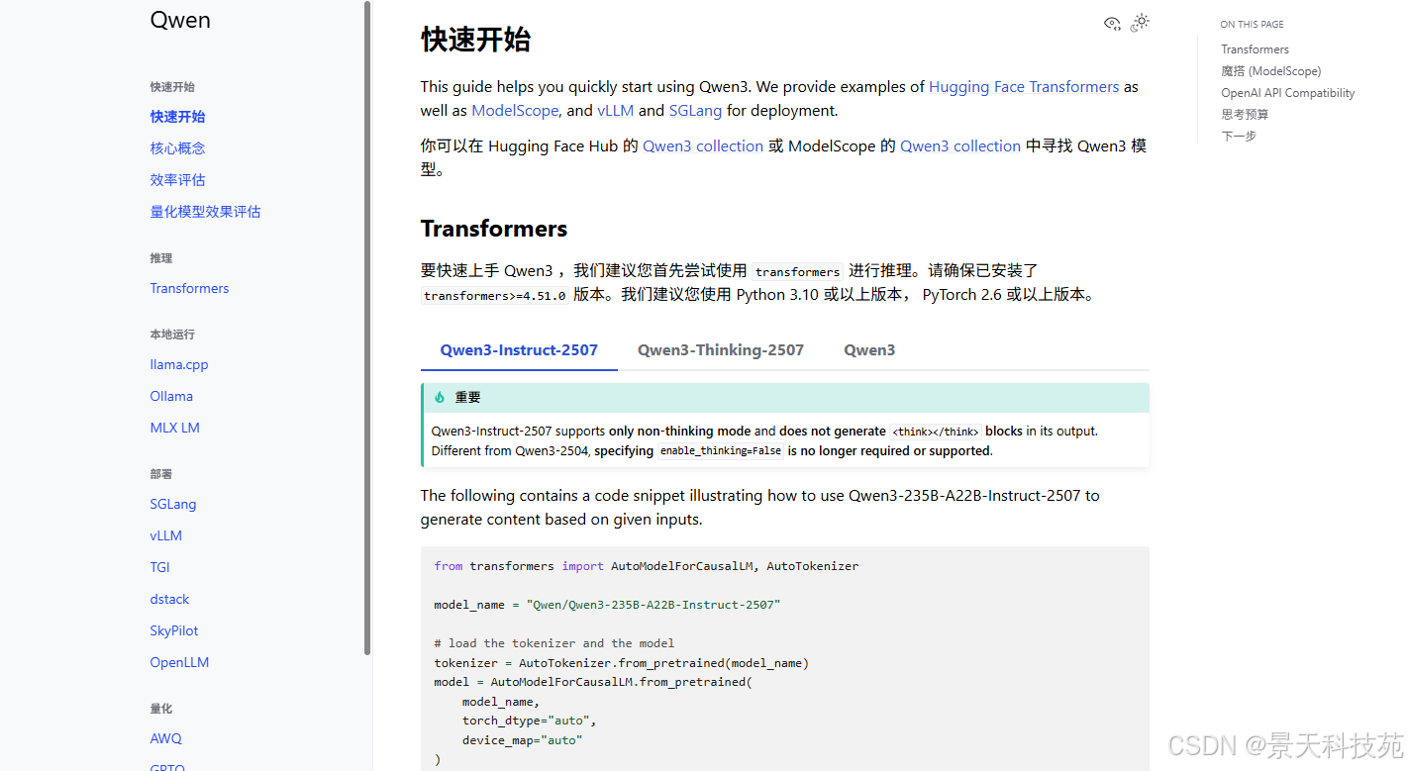The width and height of the screenshot is (1408, 771).
Task: Click the 推理 sidebar section caption
Action: pyautogui.click(x=161, y=258)
